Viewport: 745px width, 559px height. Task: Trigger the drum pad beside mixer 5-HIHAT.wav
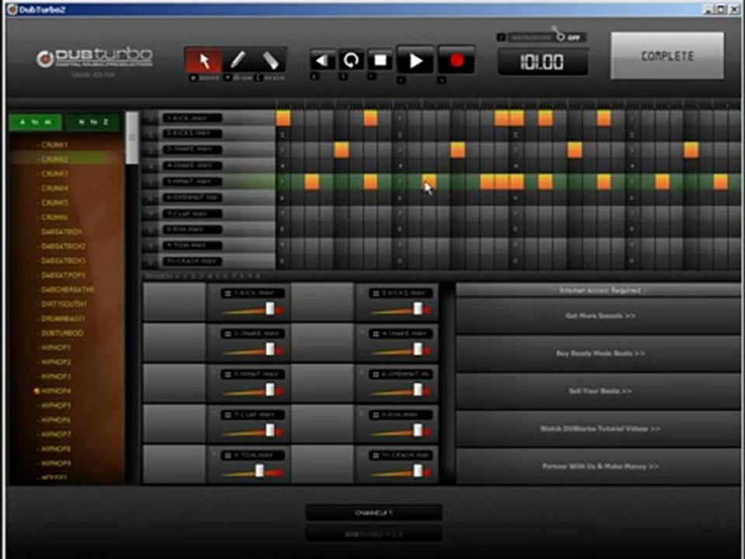175,383
